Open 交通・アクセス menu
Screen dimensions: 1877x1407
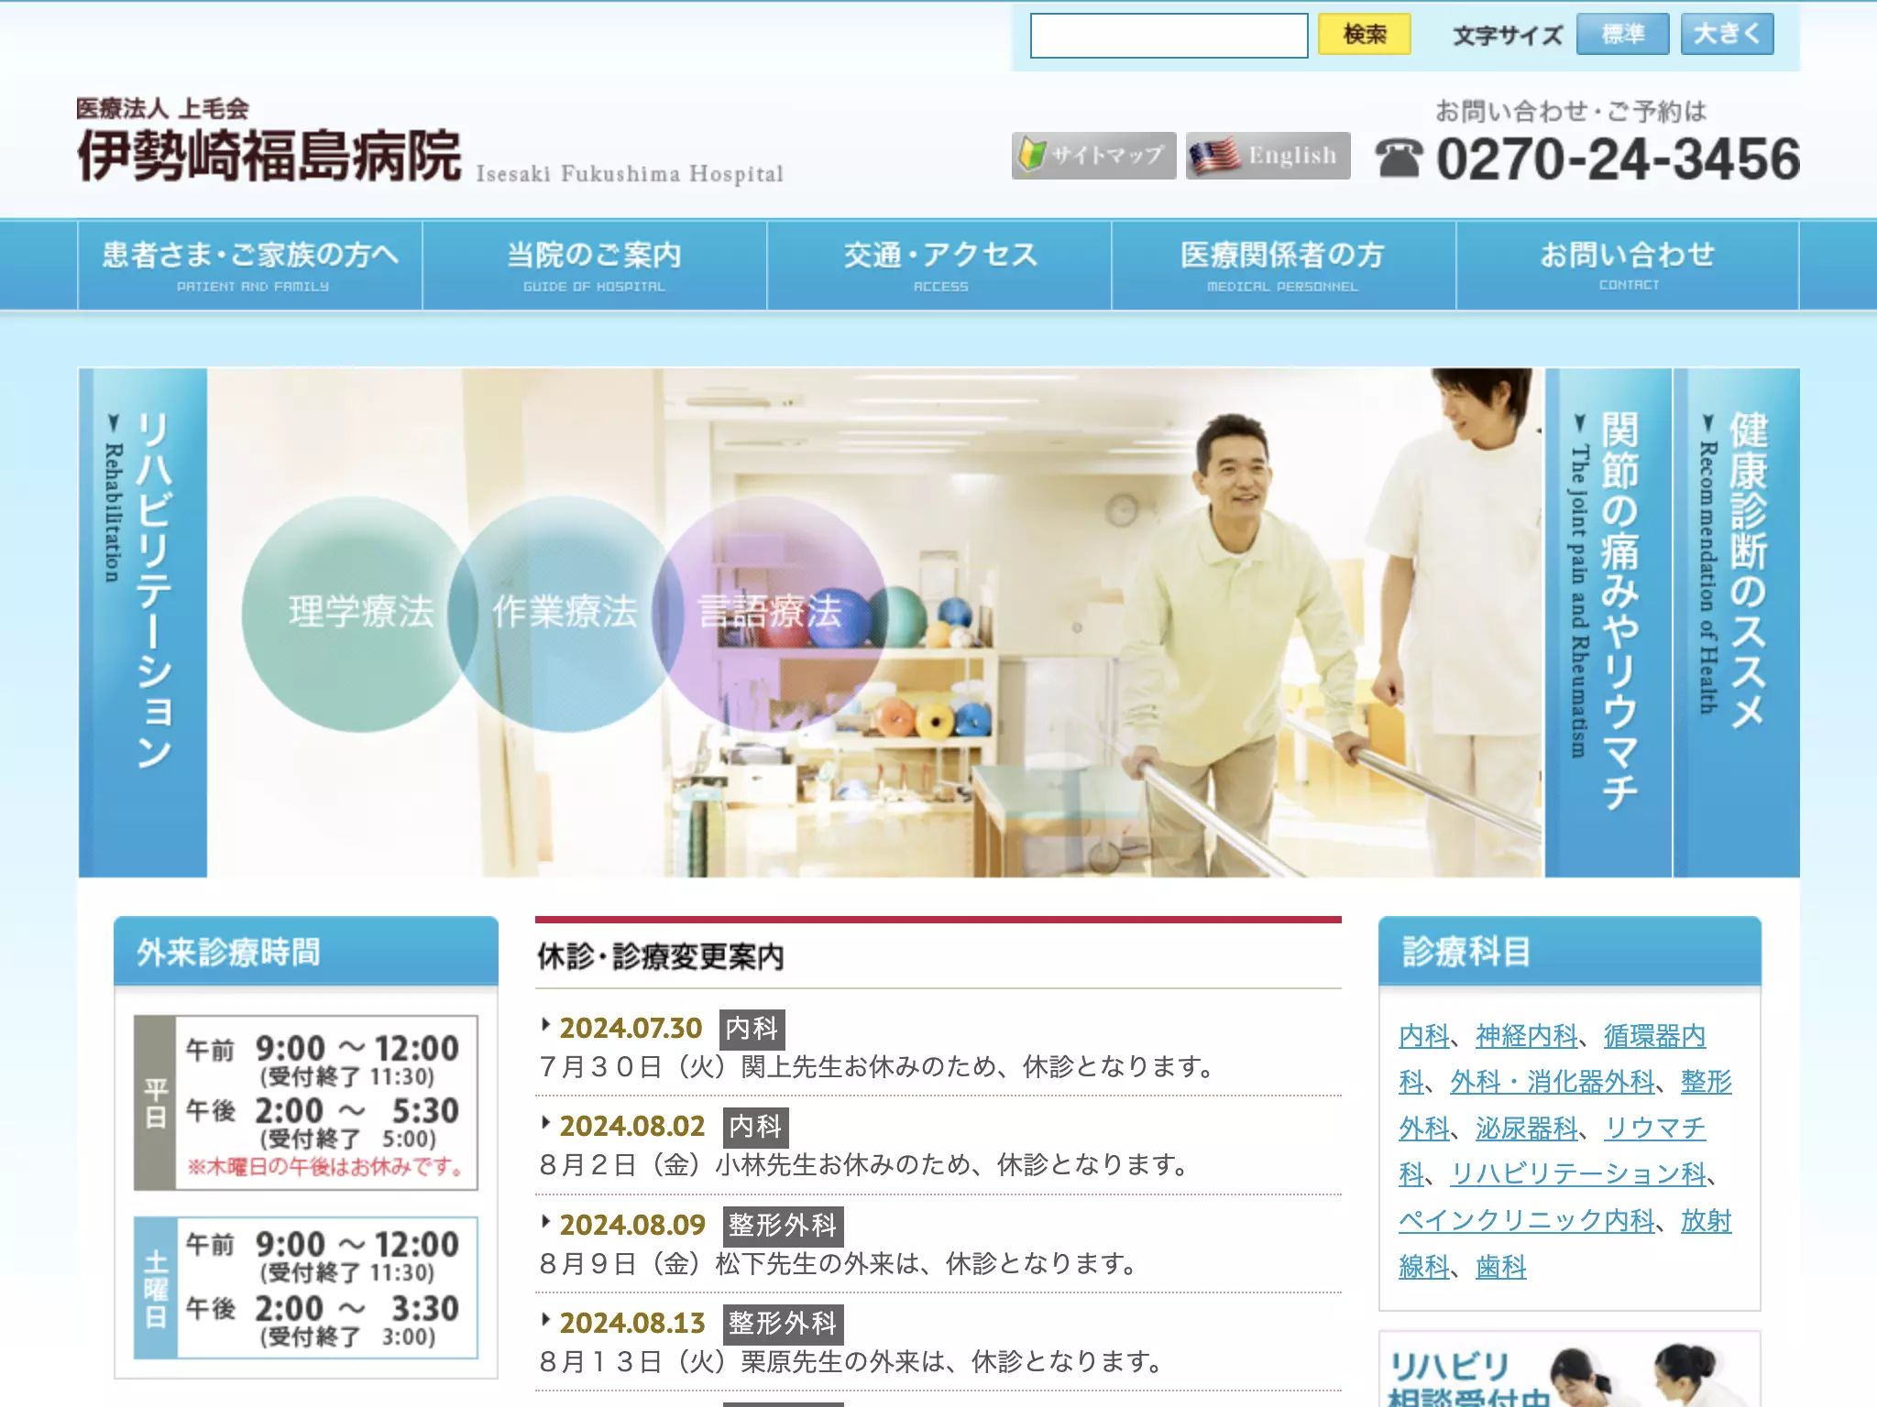939,266
